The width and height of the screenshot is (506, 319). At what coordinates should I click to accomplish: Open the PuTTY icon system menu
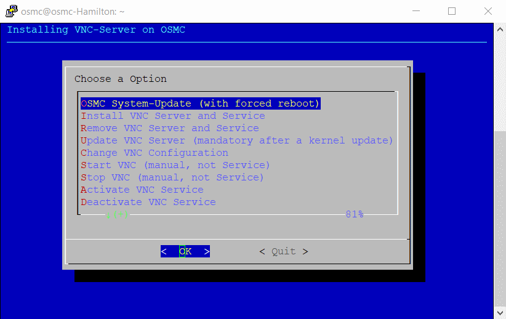click(12, 11)
